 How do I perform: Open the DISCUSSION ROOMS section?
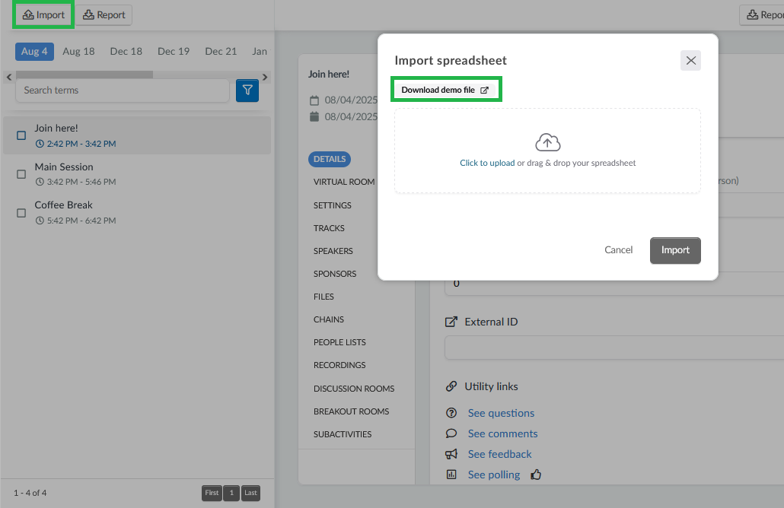click(x=354, y=389)
